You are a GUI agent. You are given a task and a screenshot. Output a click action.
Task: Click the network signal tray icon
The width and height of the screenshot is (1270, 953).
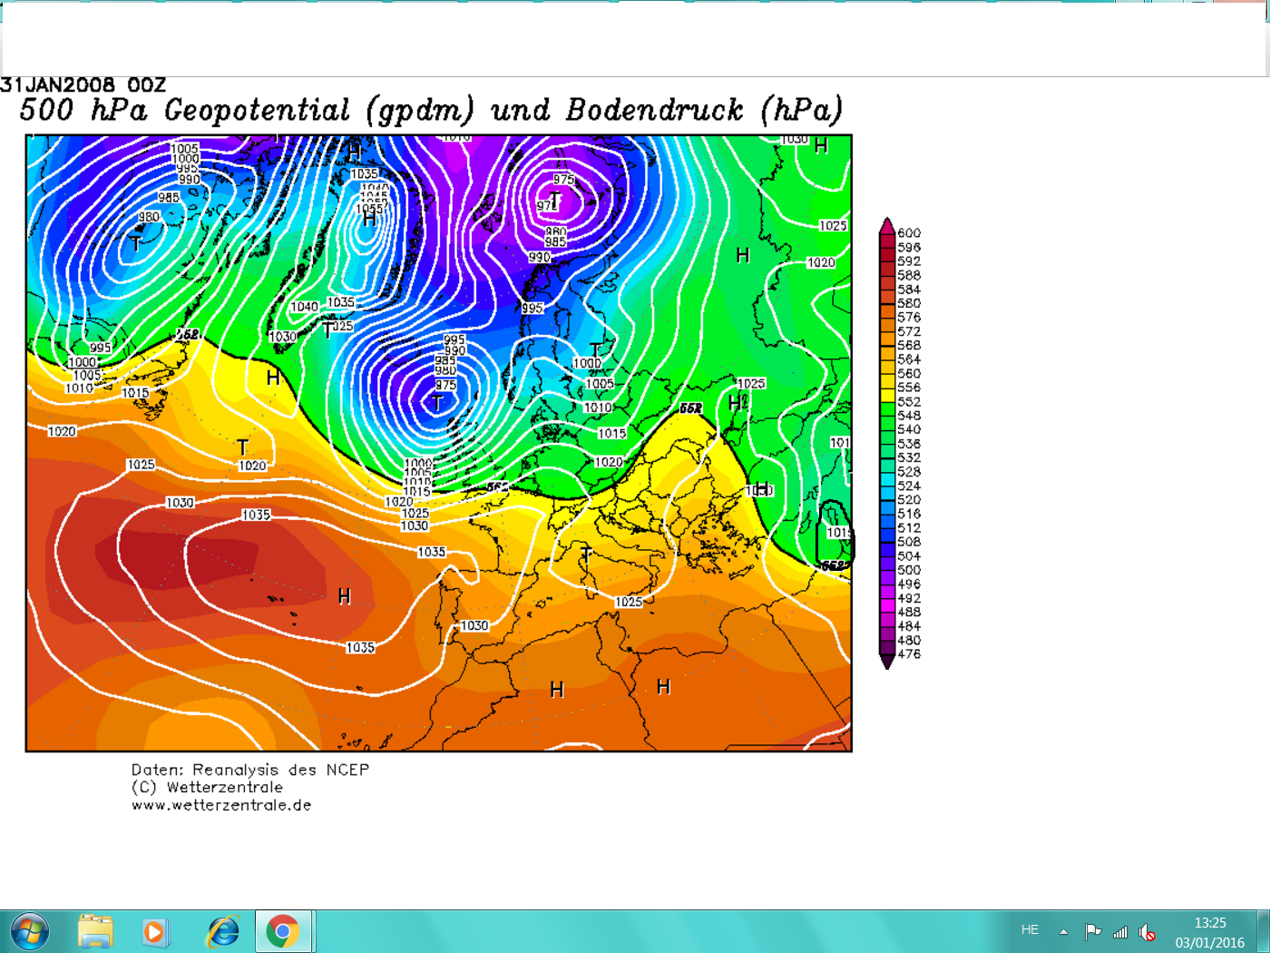(1120, 931)
